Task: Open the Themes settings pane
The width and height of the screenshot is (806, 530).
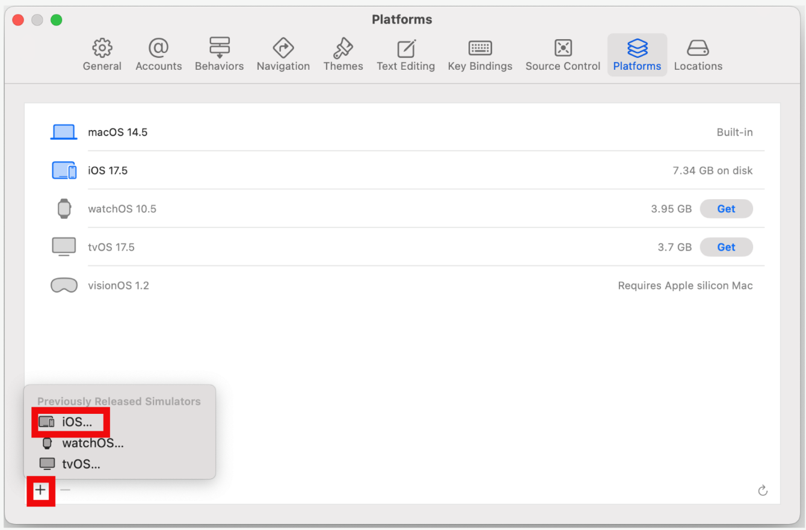Action: click(343, 55)
